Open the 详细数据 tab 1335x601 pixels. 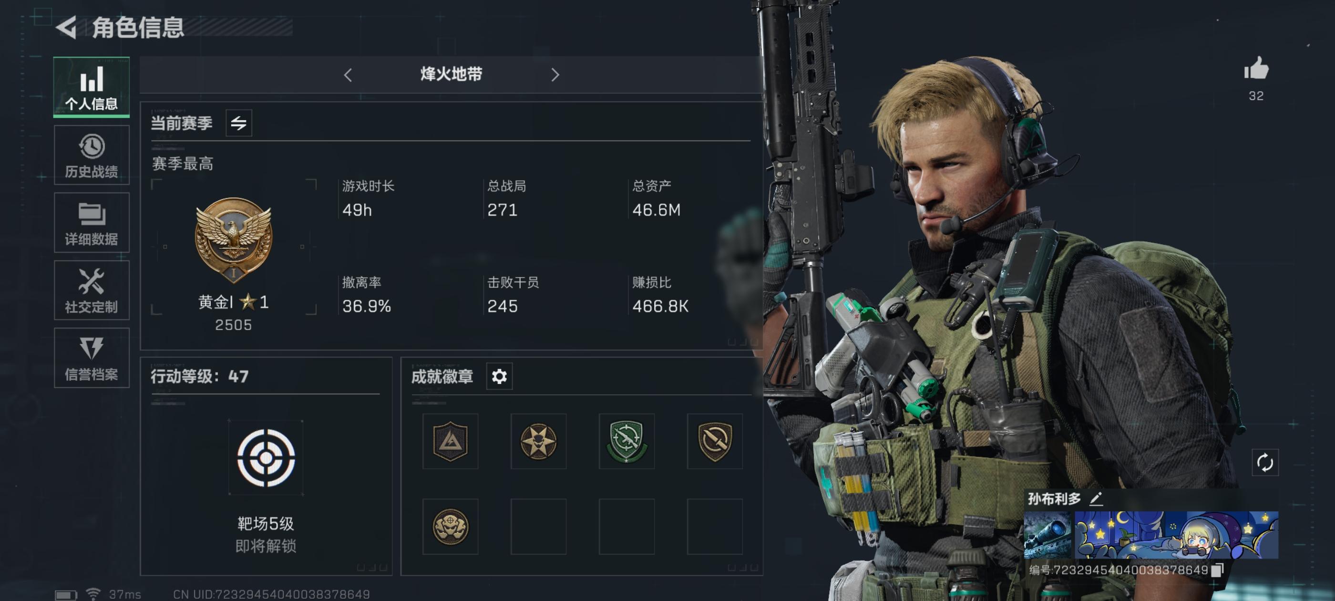(x=92, y=222)
